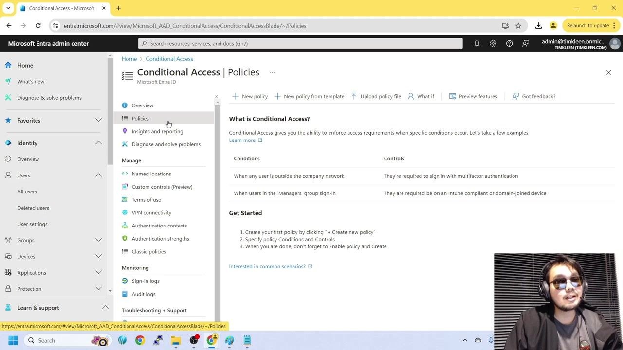Open Chrome downloads icon
623x350 pixels.
point(538,26)
